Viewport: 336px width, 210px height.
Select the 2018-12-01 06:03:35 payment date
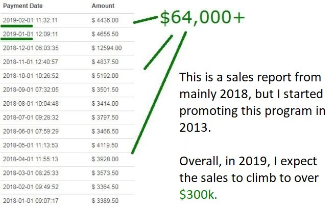pos(31,48)
